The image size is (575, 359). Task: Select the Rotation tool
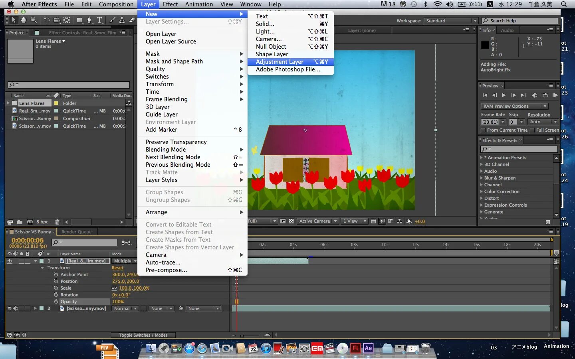click(47, 20)
